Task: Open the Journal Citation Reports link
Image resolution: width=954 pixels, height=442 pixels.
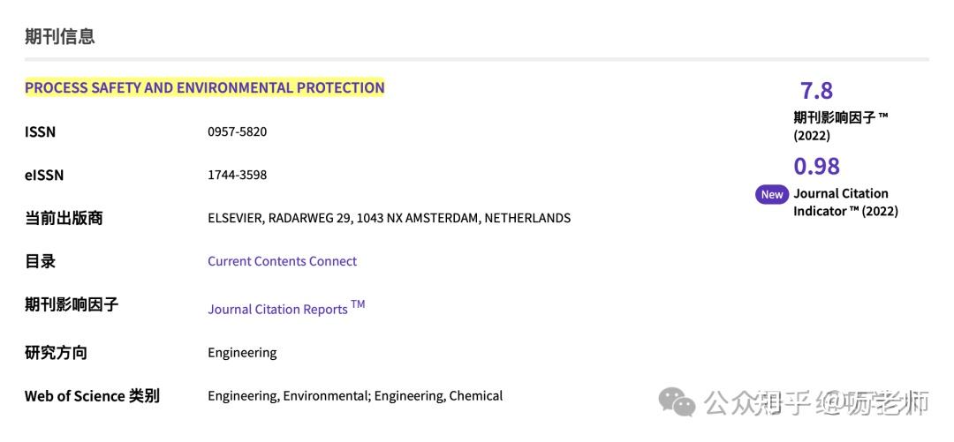Action: coord(277,309)
